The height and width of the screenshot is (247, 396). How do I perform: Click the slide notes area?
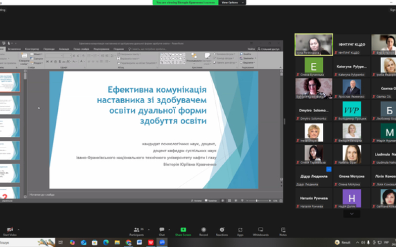[x=154, y=195]
